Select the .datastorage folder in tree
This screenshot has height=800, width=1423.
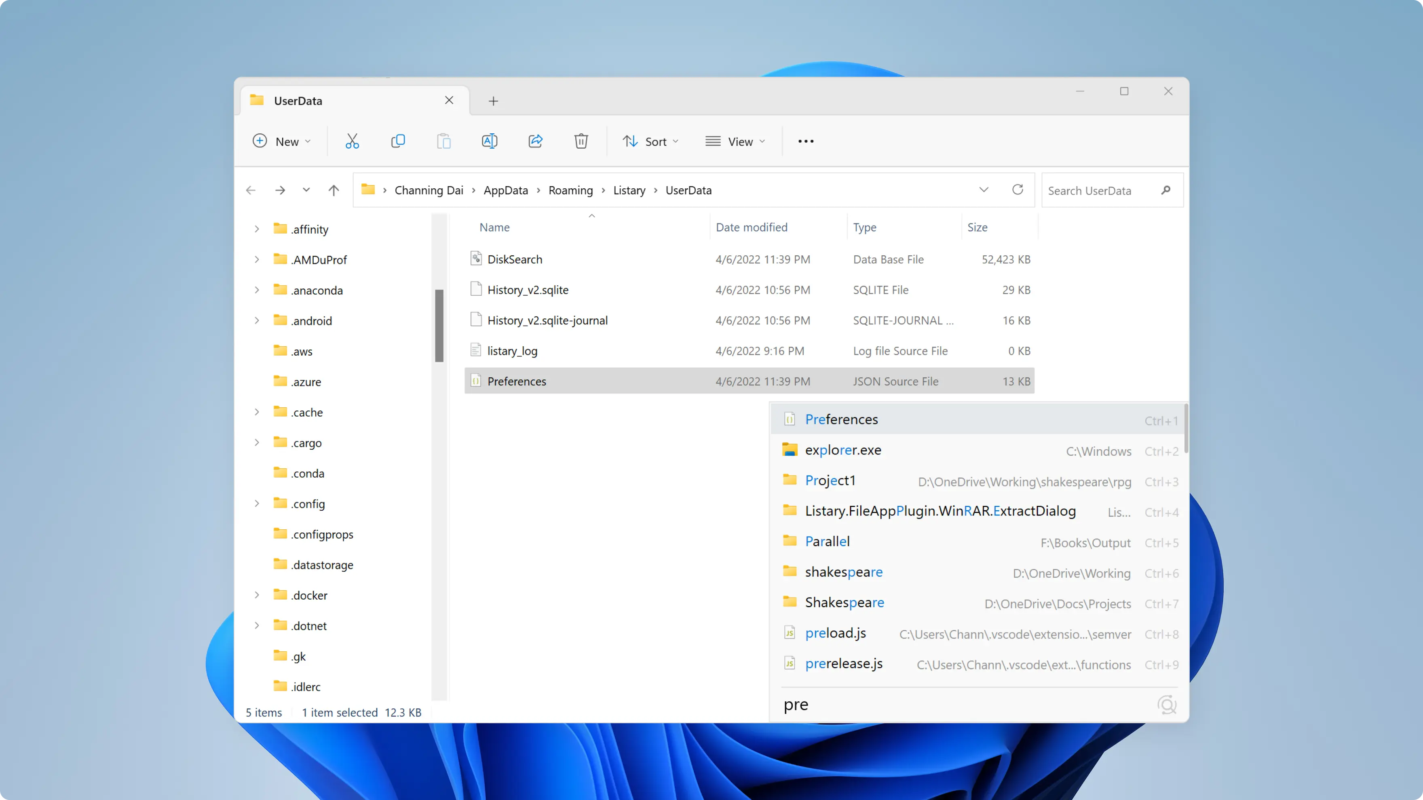[313, 565]
